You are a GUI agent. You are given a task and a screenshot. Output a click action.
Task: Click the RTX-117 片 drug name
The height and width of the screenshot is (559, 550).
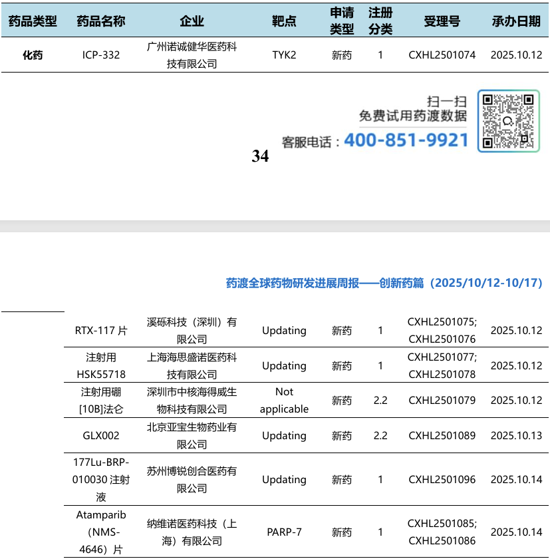click(101, 331)
